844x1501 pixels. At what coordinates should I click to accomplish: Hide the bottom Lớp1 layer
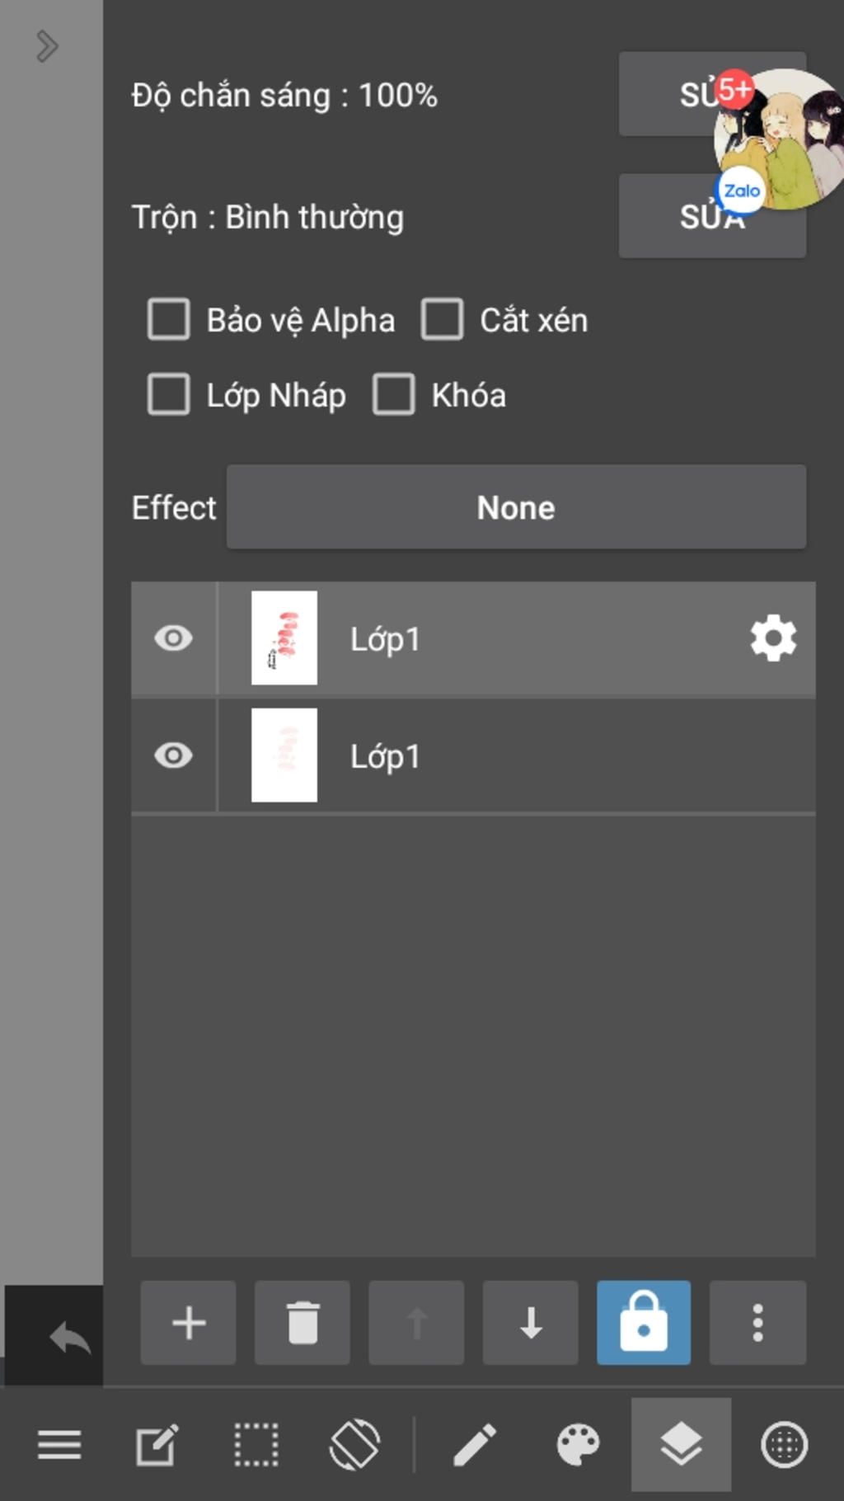point(173,755)
